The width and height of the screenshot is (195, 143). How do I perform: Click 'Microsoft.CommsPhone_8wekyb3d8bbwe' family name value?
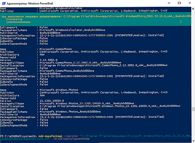pyautogui.click(x=67, y=71)
